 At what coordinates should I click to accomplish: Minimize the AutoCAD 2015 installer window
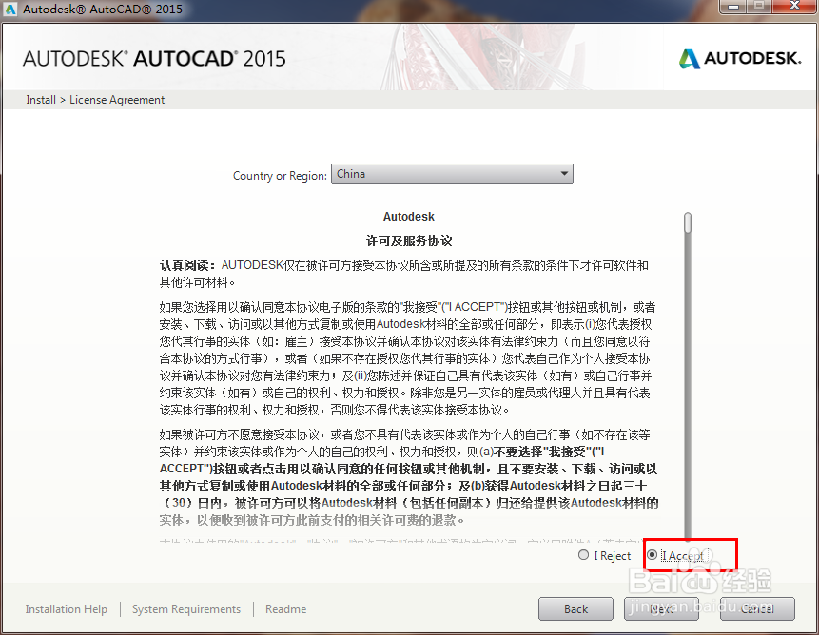tap(733, 6)
